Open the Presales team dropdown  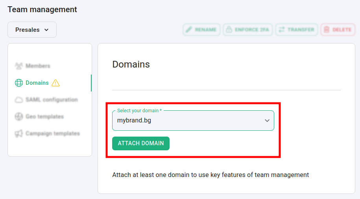tap(32, 30)
